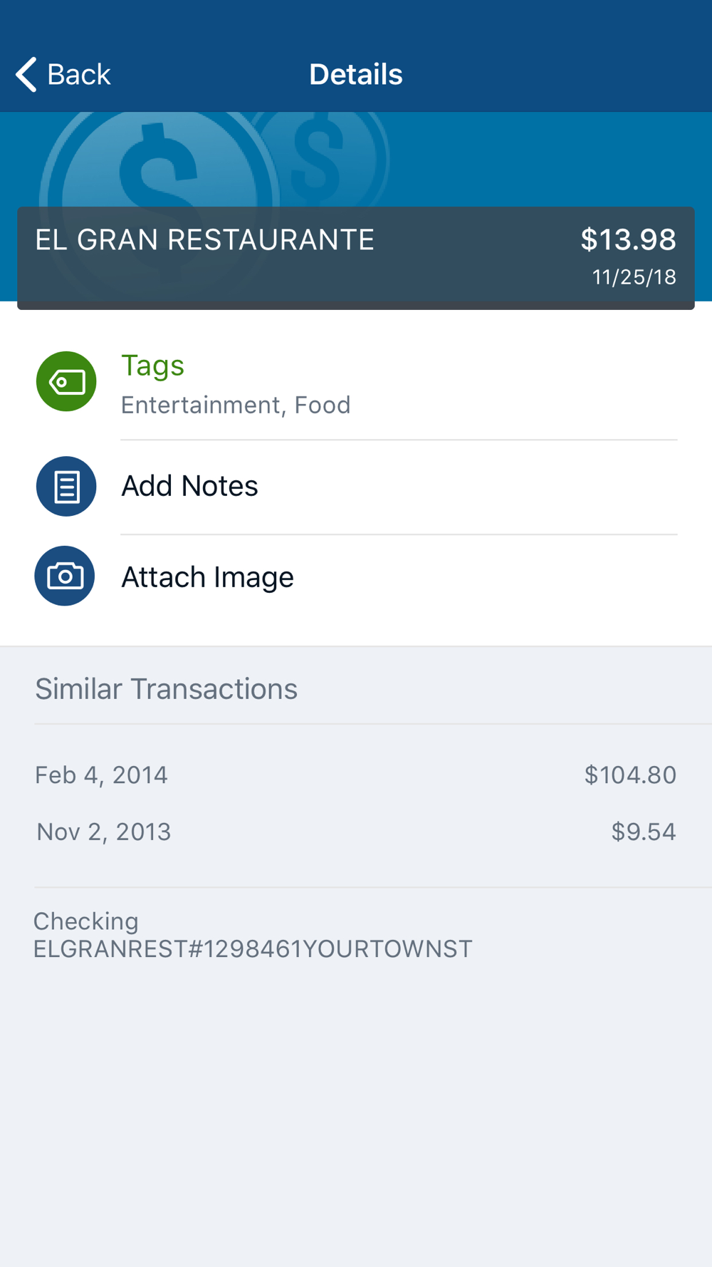Tap the Add Notes document icon
712x1267 pixels.
click(x=66, y=486)
